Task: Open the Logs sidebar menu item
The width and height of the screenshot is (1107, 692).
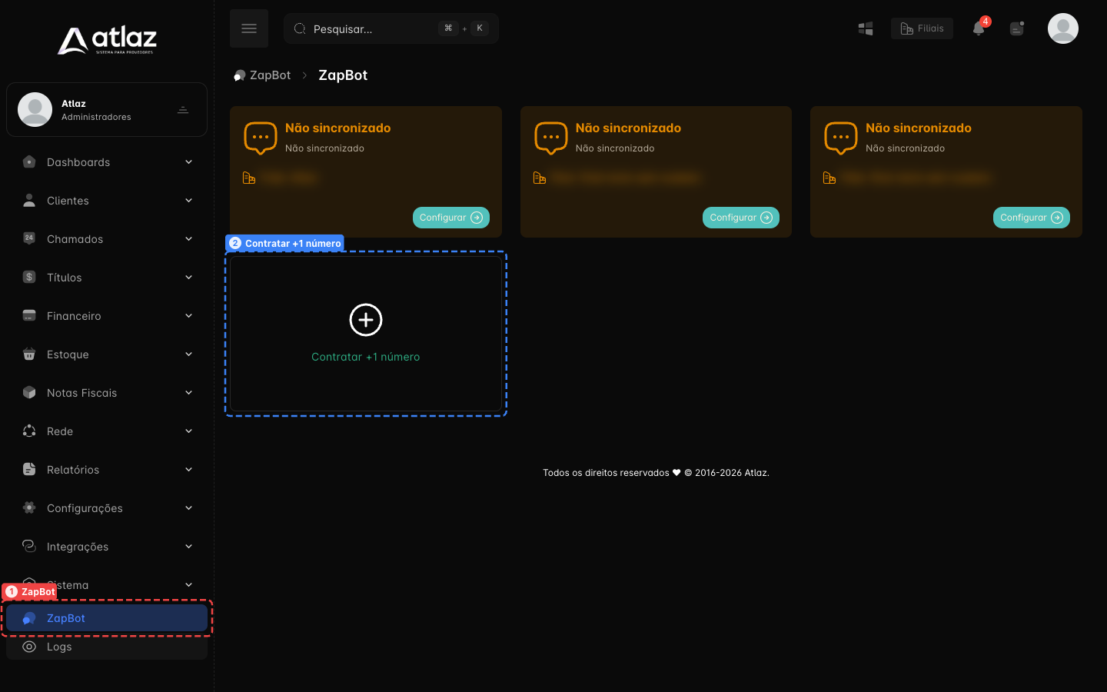Action: coord(107,647)
